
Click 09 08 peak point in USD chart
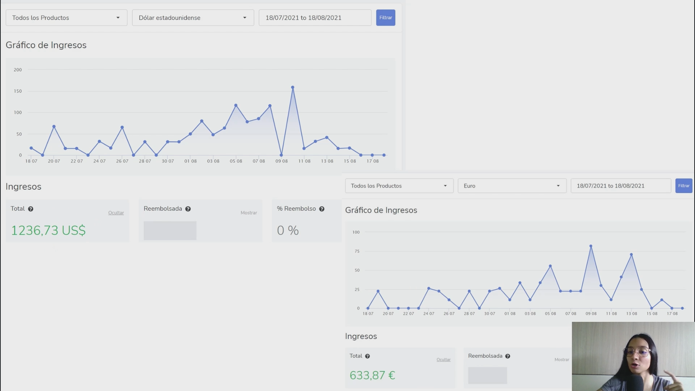point(292,87)
